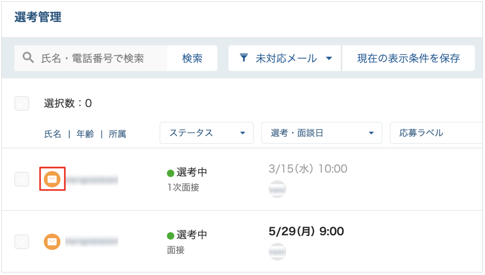The height and width of the screenshot is (275, 485).
Task: Sort by 氏名 column link
Action: [x=53, y=134]
